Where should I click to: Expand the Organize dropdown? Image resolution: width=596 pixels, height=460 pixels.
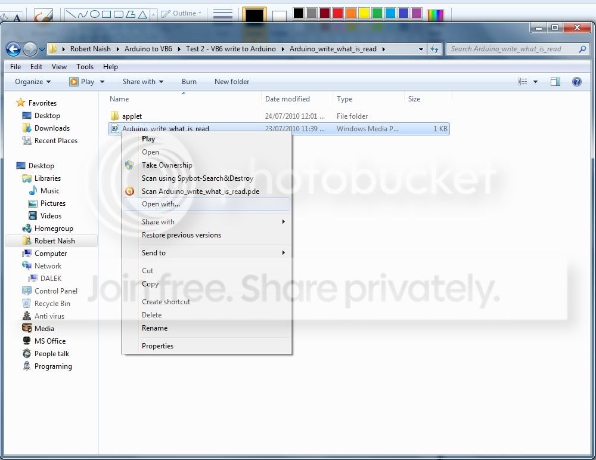[x=33, y=81]
